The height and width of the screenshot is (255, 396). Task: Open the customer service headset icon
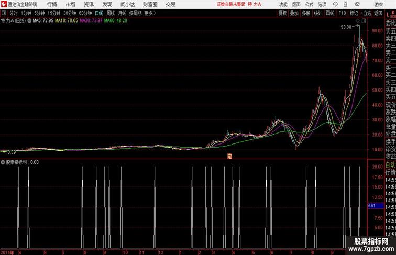point(335,4)
